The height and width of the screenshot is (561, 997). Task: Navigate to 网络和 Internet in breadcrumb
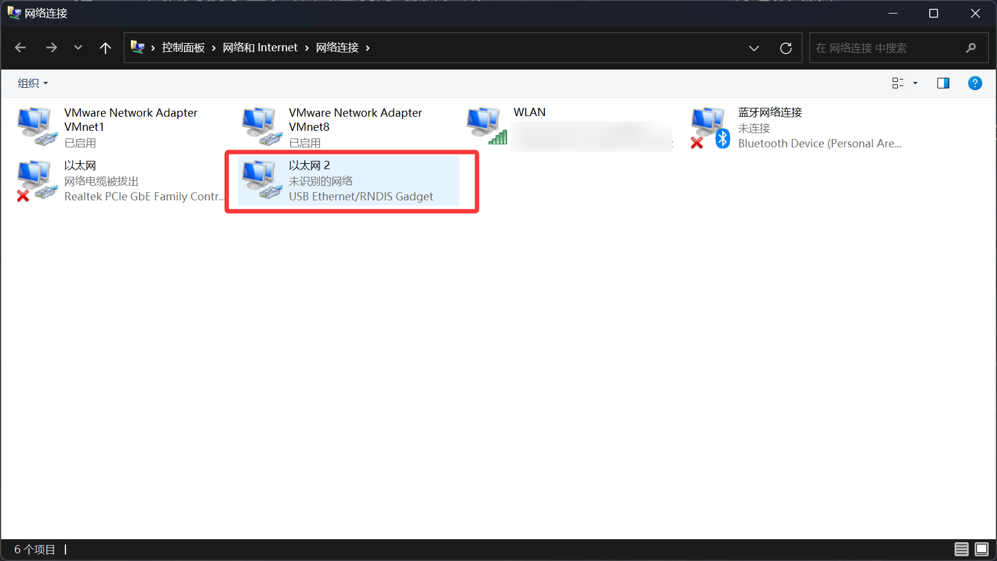[260, 48]
